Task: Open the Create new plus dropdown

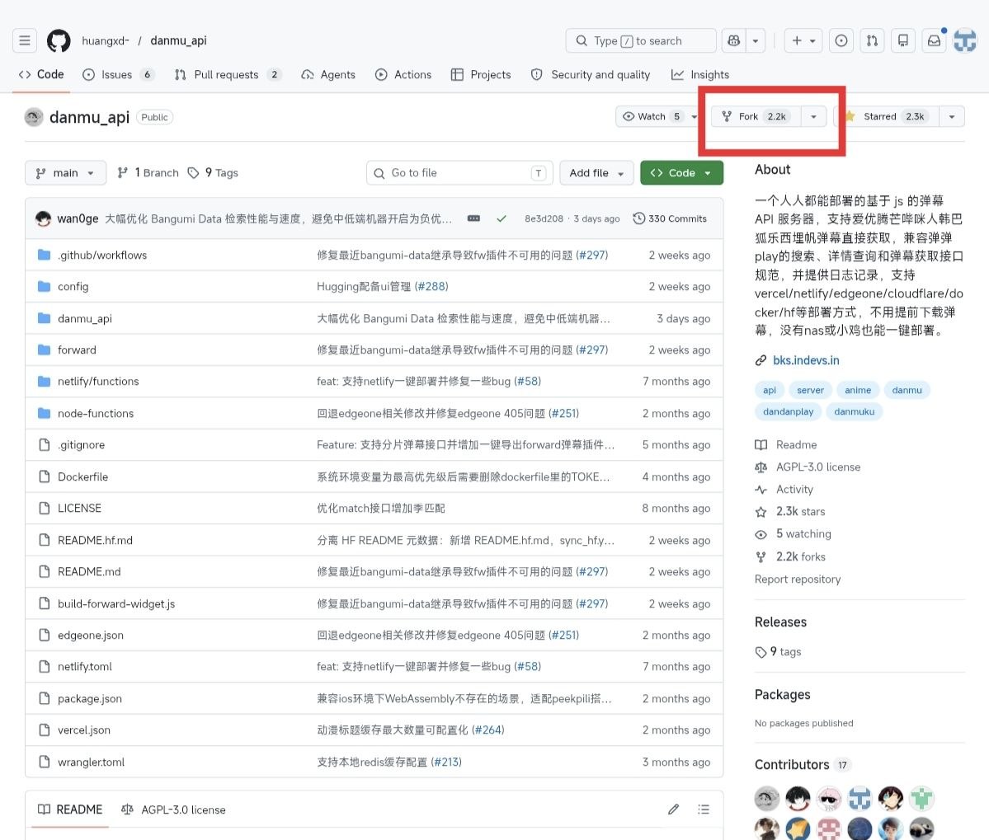Action: (803, 41)
